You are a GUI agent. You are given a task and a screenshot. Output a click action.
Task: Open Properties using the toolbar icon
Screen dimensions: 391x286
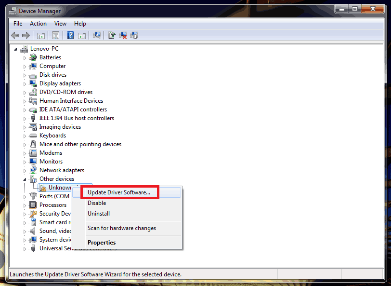coord(55,35)
